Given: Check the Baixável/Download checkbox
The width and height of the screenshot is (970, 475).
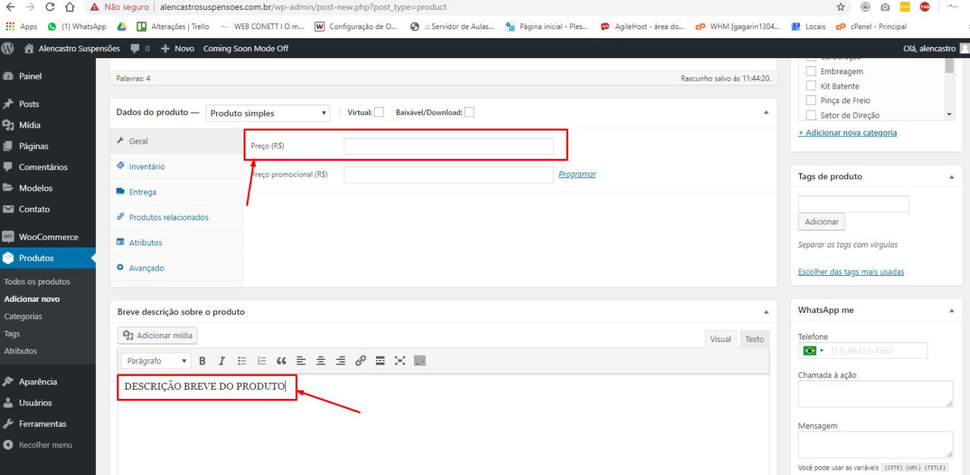Looking at the screenshot, I should [x=469, y=112].
